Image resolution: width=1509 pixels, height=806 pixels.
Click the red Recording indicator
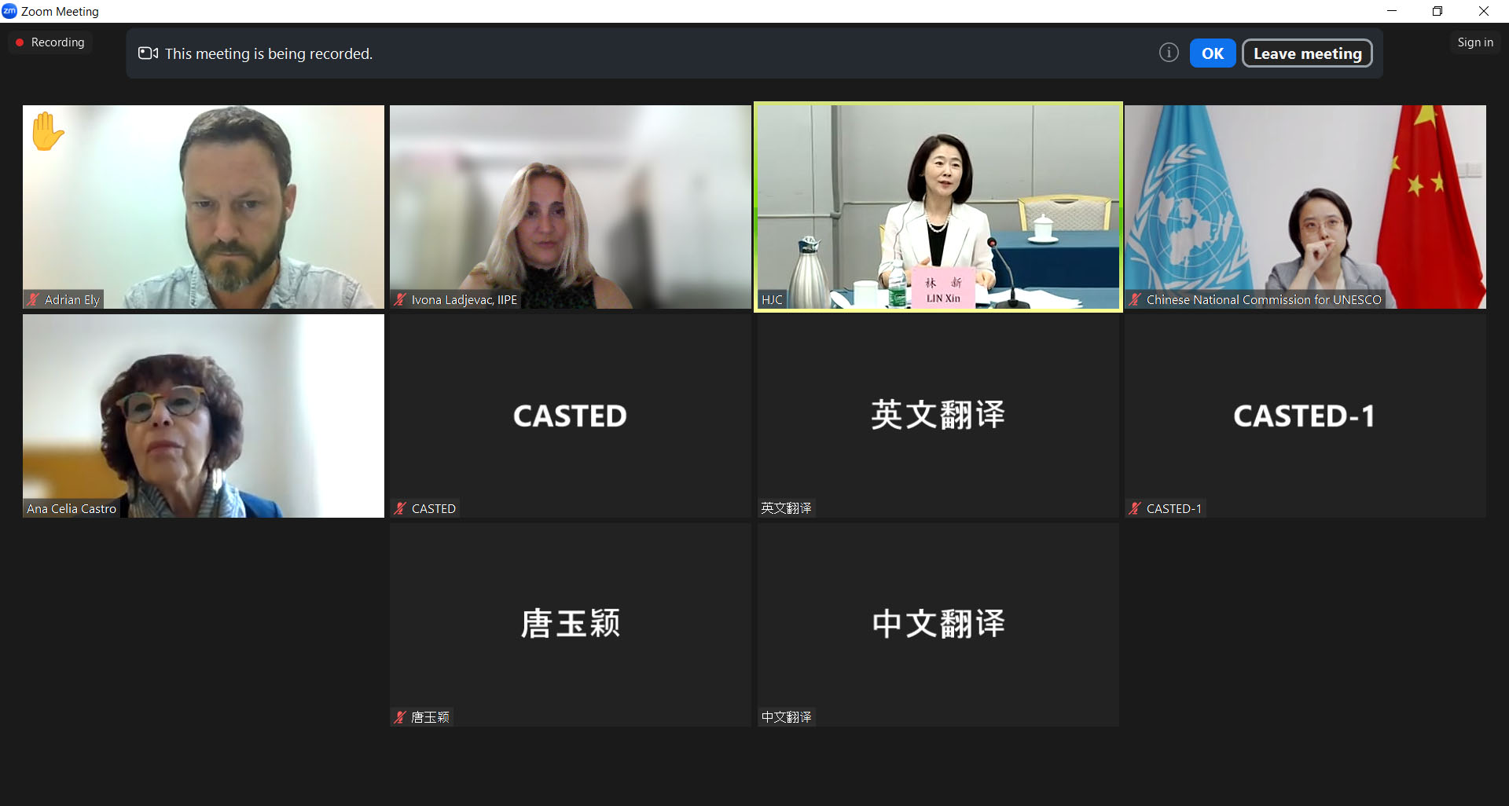(50, 42)
